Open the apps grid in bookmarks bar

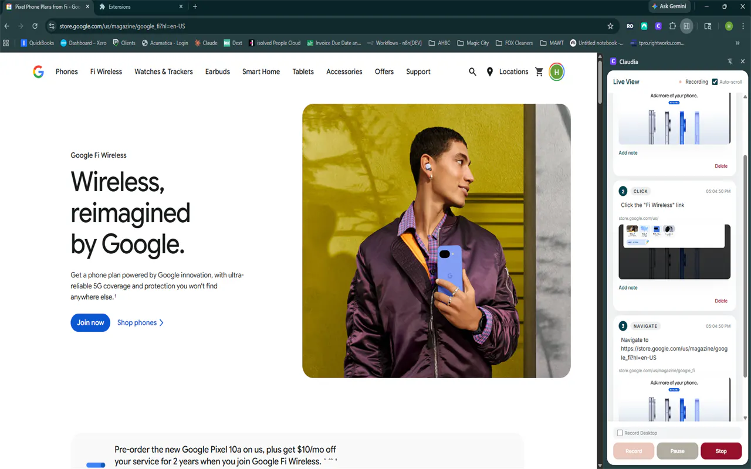point(6,43)
